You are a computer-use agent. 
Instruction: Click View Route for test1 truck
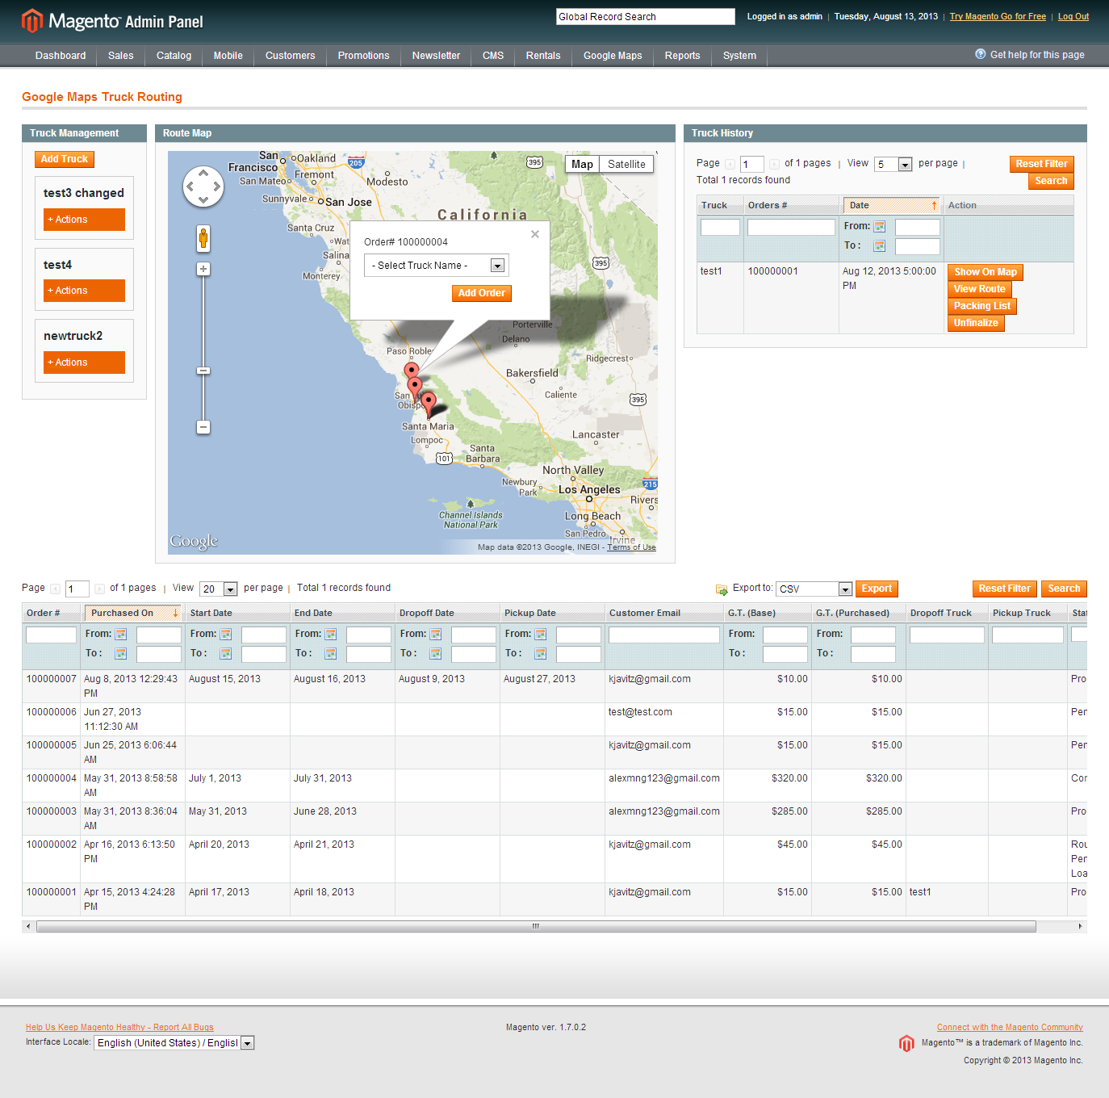980,289
